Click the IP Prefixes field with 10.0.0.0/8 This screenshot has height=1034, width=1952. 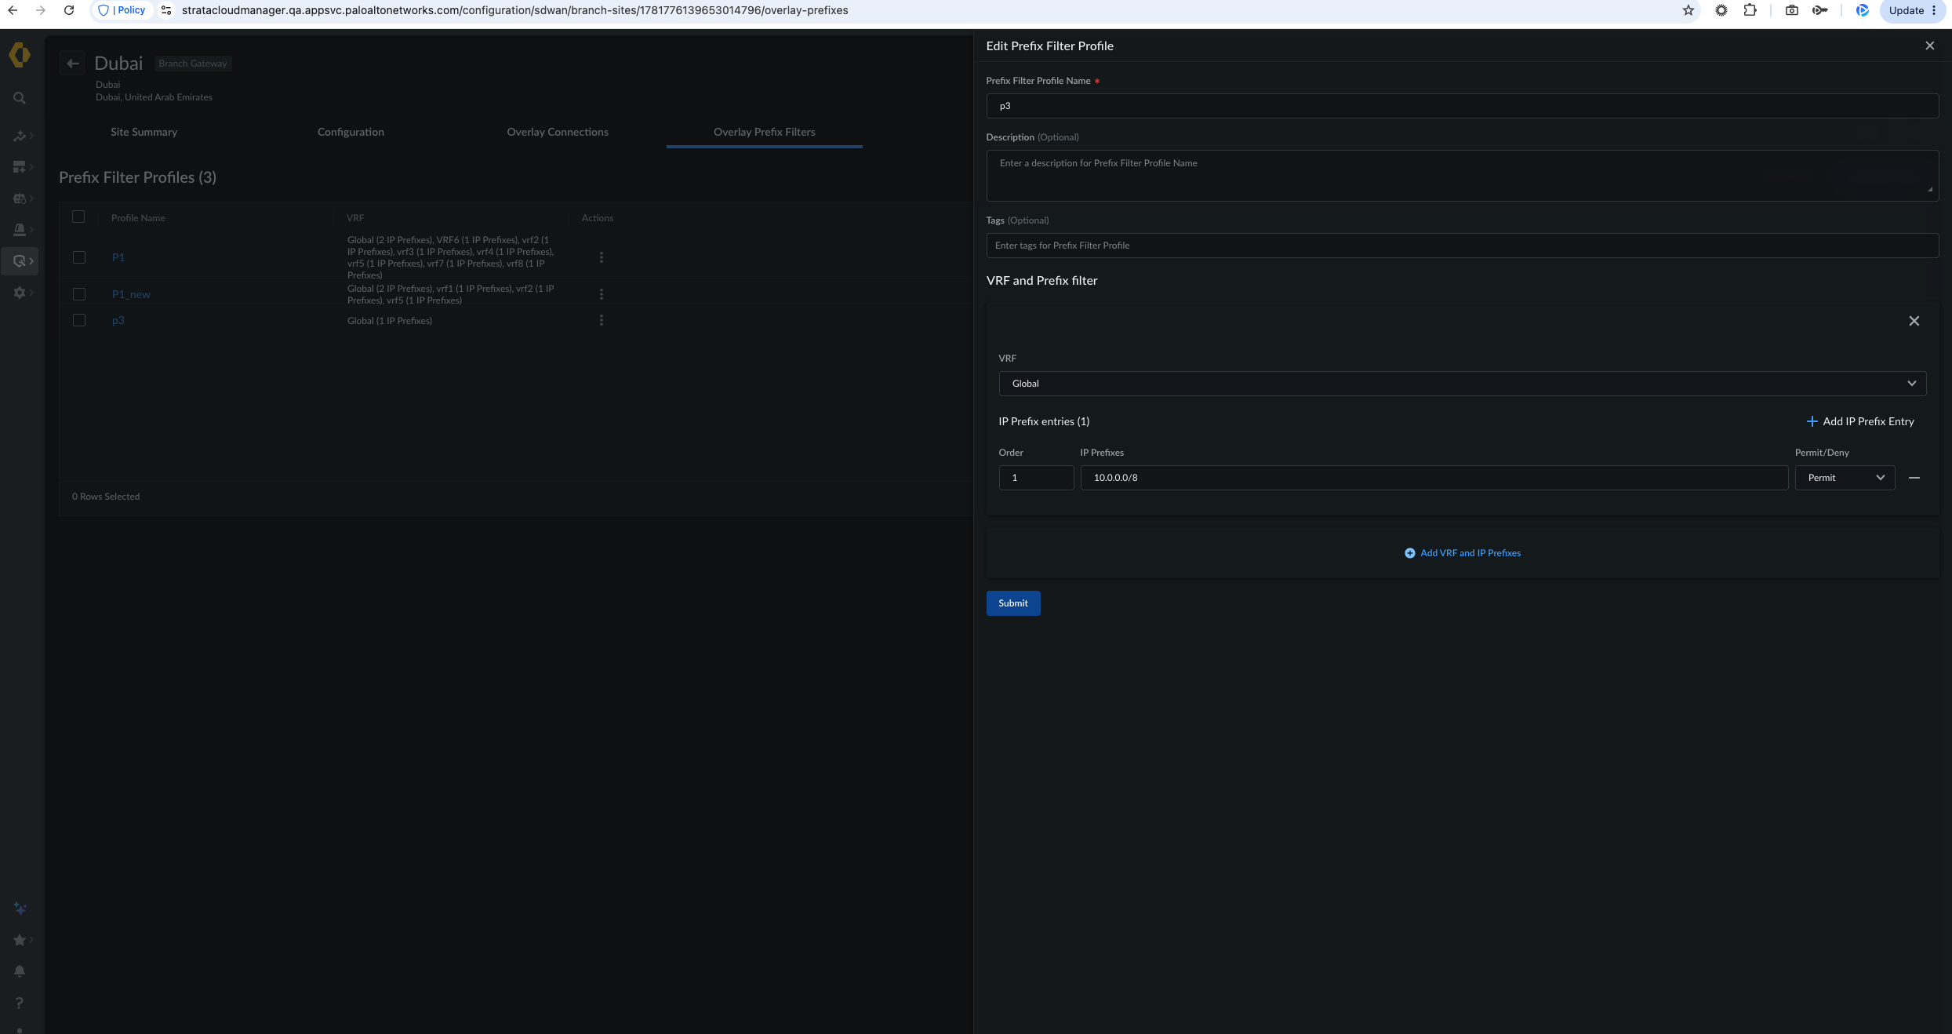(1434, 478)
